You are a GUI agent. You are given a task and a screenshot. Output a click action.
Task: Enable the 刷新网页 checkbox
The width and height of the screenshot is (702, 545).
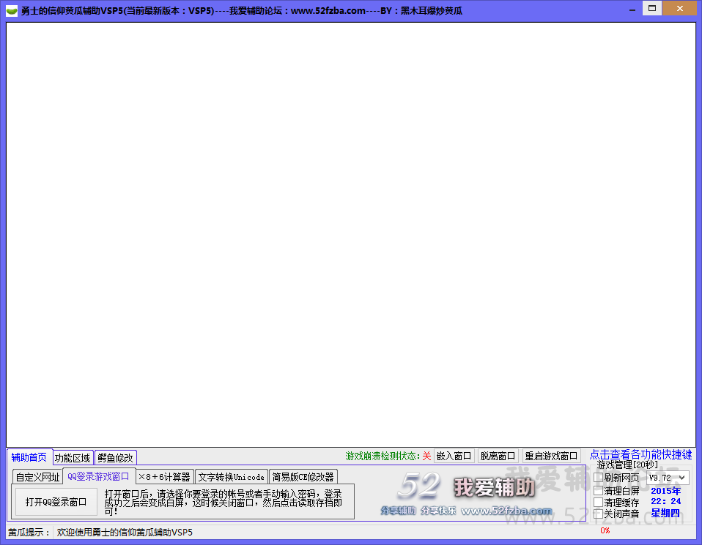coord(599,478)
